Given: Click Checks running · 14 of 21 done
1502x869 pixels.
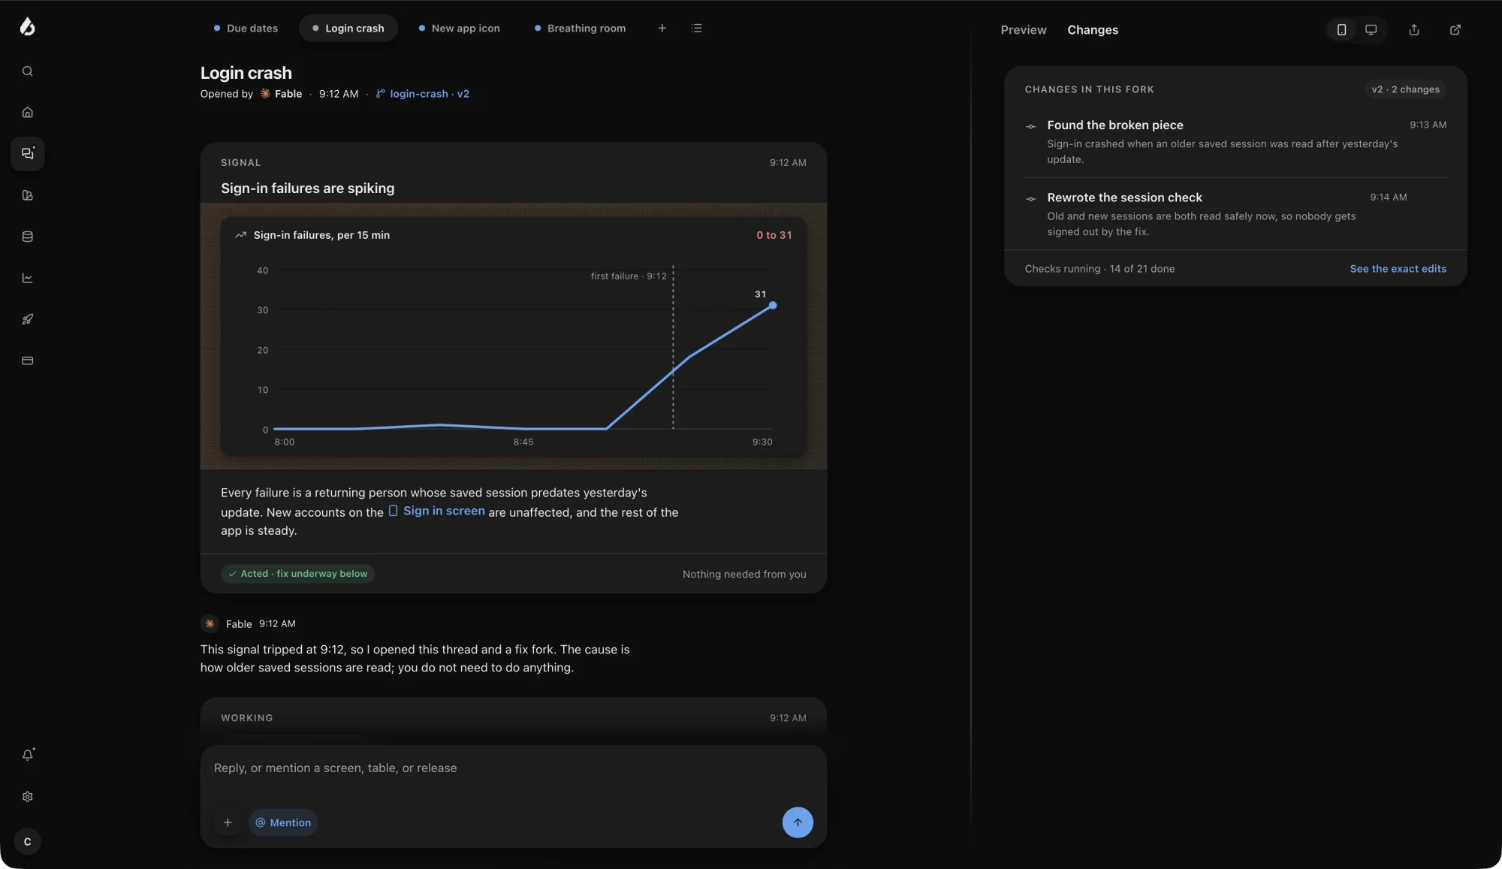Looking at the screenshot, I should click(x=1099, y=269).
